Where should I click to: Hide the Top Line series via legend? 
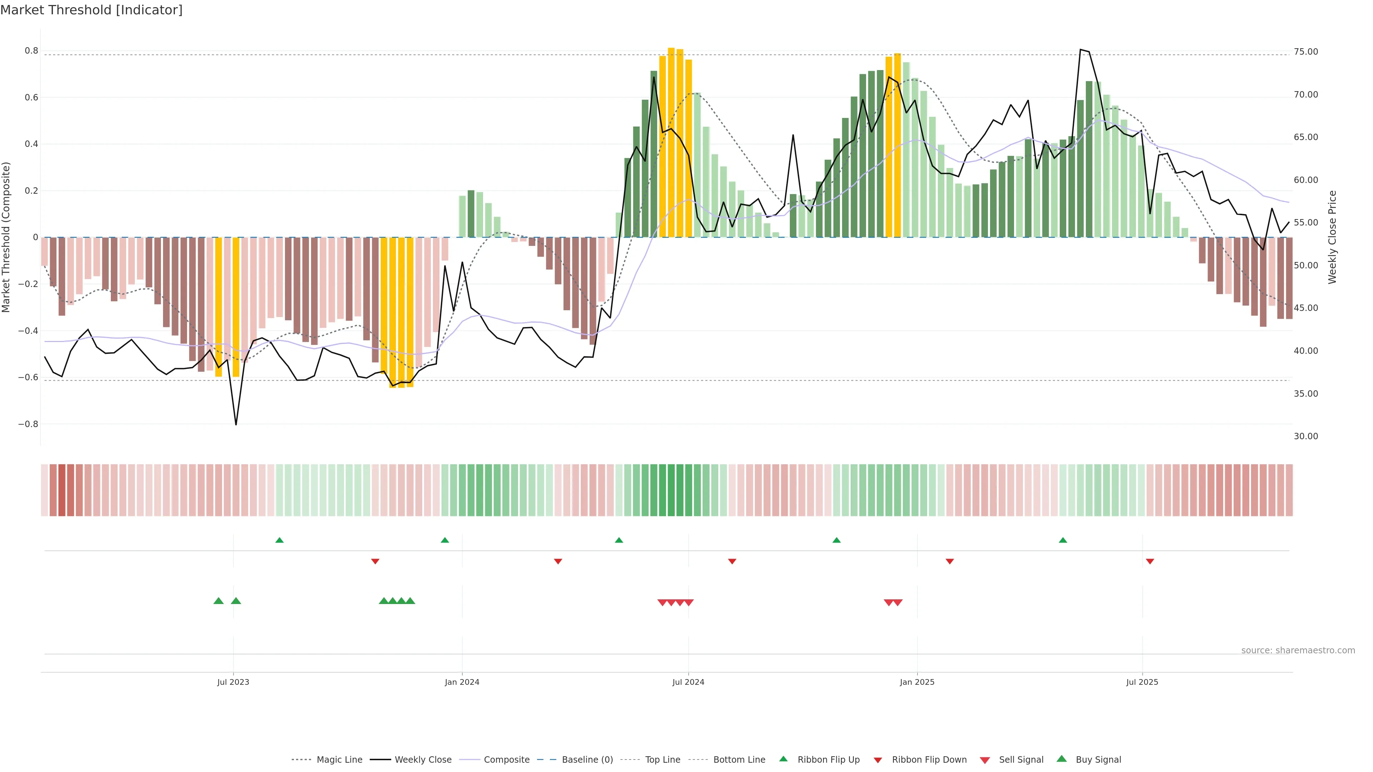pyautogui.click(x=663, y=760)
